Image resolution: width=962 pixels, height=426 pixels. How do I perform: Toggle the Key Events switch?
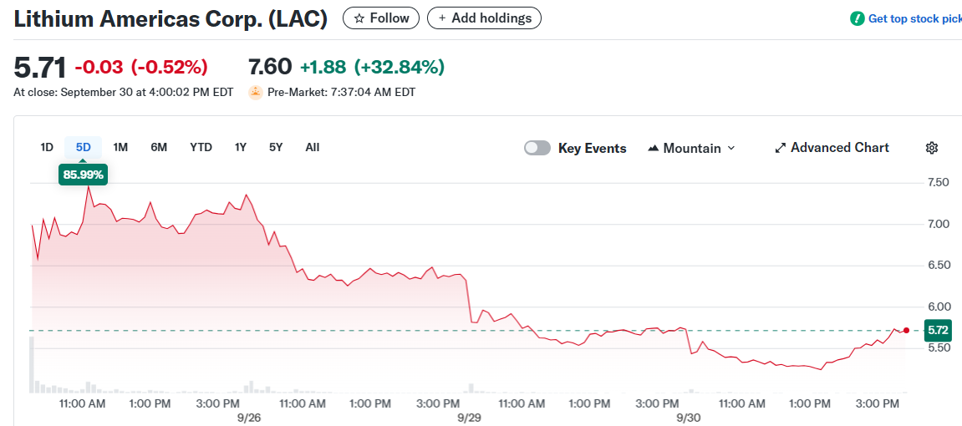pyautogui.click(x=537, y=148)
